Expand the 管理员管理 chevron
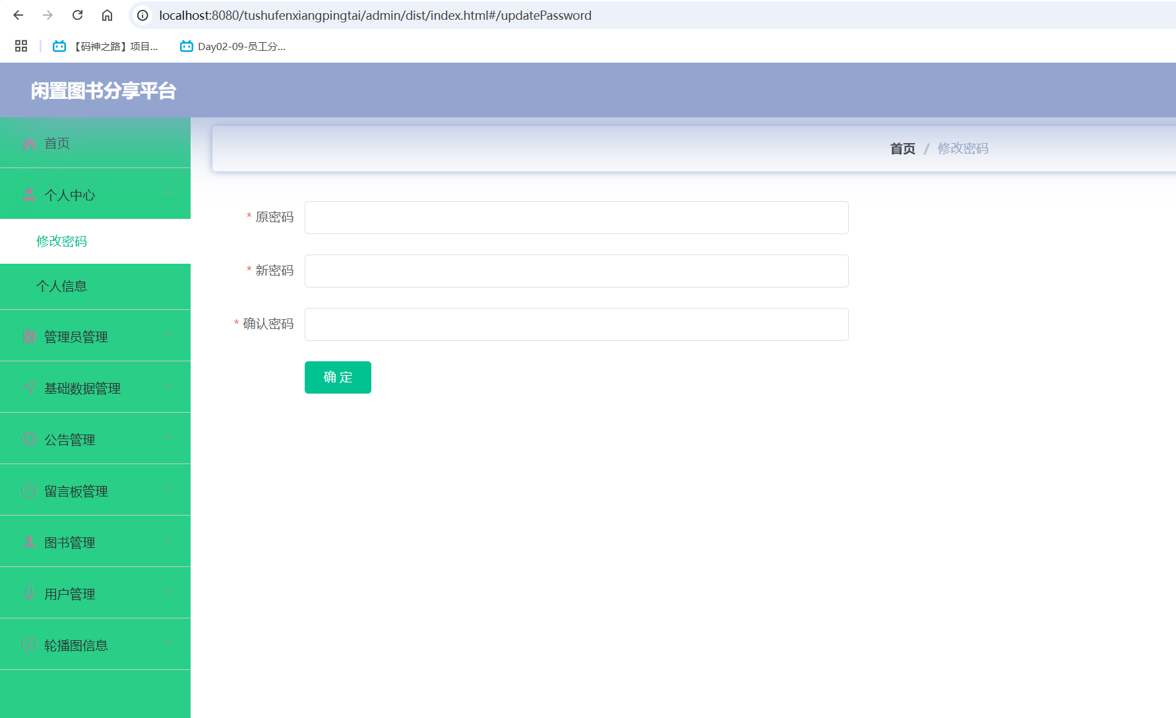The width and height of the screenshot is (1176, 718). [x=169, y=335]
